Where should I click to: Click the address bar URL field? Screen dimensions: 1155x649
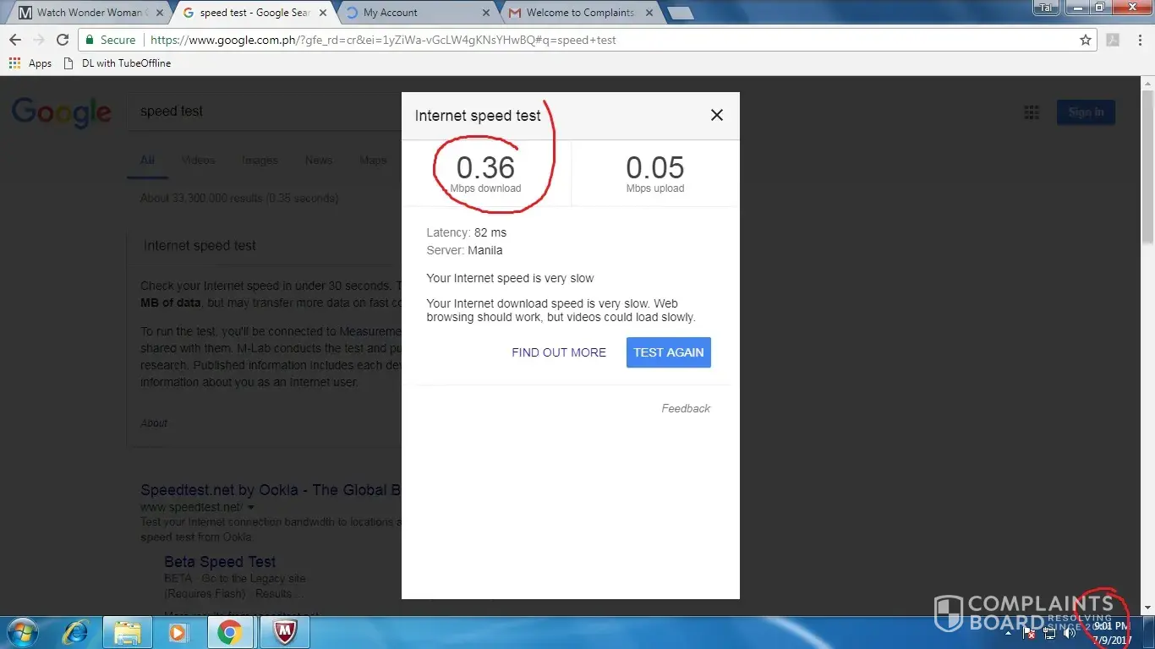(x=592, y=40)
